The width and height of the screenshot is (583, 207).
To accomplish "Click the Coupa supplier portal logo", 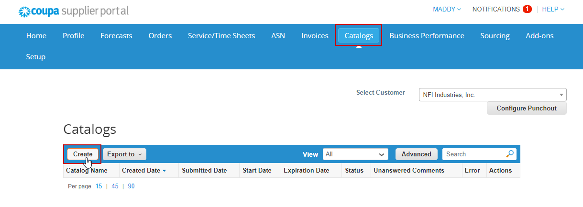I will 73,11.
